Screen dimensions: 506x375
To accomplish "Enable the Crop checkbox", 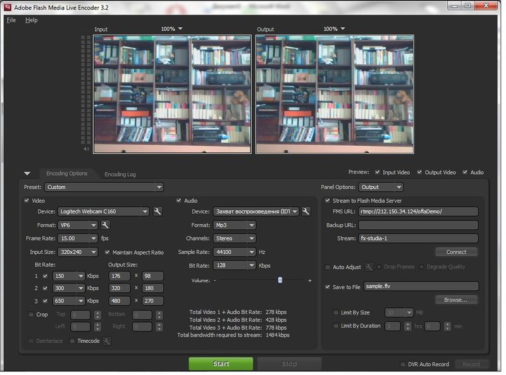I will 31,314.
